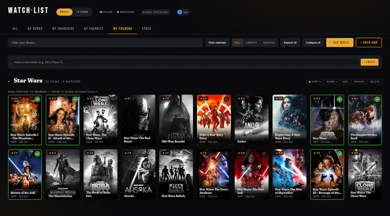This screenshot has height=216, width=390.
Task: Click the Hide watched button
Action: click(217, 43)
